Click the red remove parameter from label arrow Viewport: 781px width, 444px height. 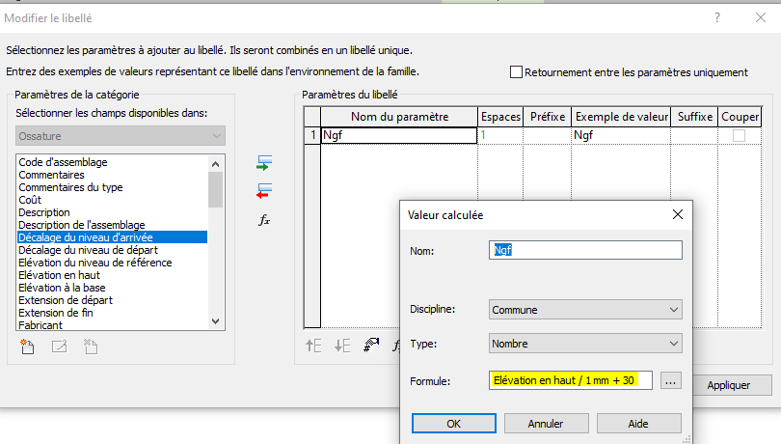click(x=265, y=190)
